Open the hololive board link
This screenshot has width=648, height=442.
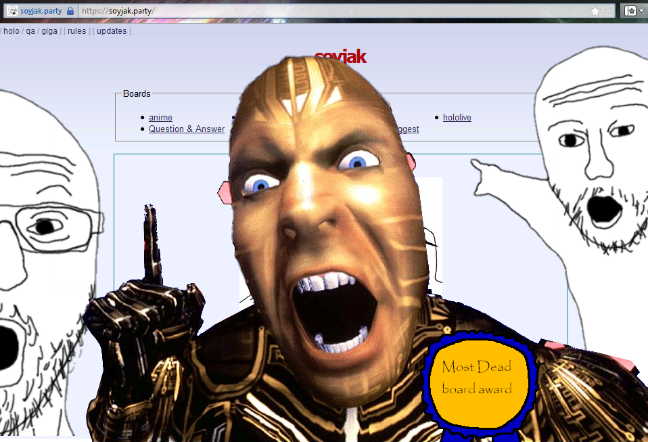(457, 118)
